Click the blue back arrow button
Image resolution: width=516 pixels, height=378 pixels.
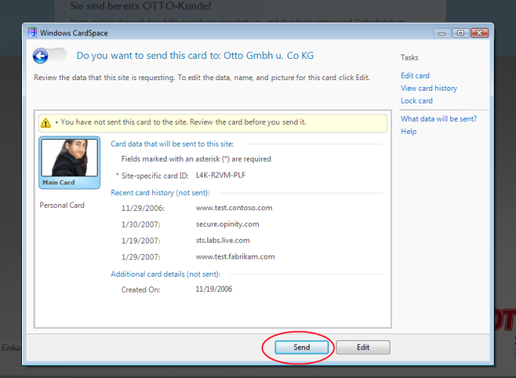tap(40, 56)
